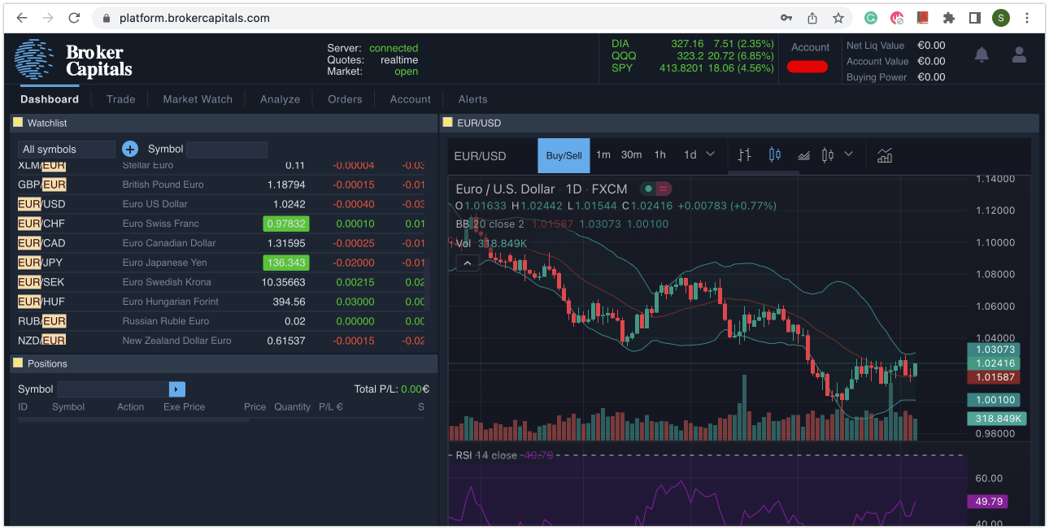Click the Buy/Sell button
The image size is (1049, 530).
564,155
